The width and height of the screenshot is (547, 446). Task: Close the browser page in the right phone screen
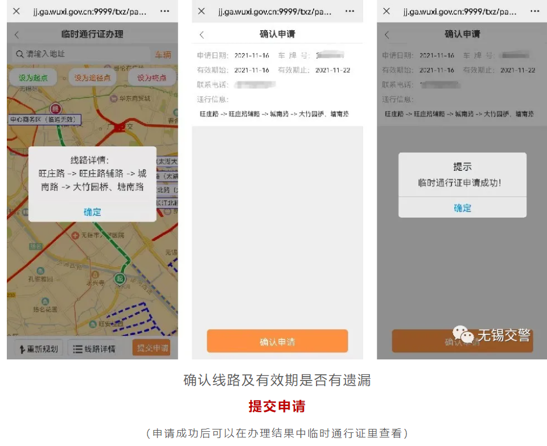[386, 11]
